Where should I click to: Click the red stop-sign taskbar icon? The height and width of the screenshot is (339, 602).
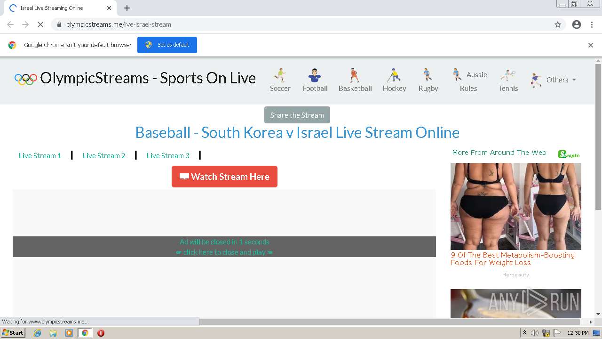pyautogui.click(x=101, y=333)
